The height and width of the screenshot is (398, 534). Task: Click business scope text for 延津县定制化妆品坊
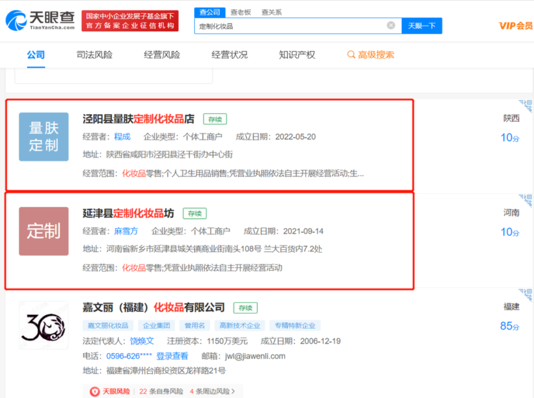click(202, 268)
